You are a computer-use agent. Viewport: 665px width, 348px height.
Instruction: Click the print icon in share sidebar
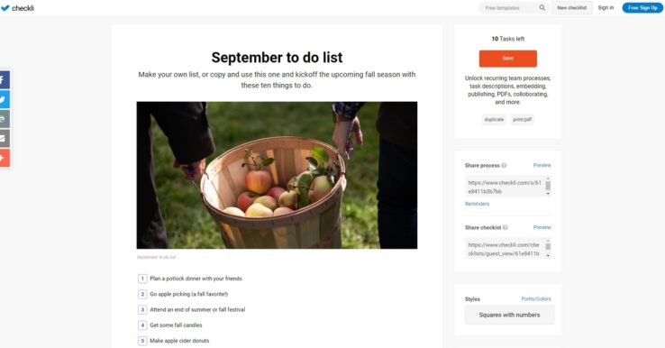point(4,119)
